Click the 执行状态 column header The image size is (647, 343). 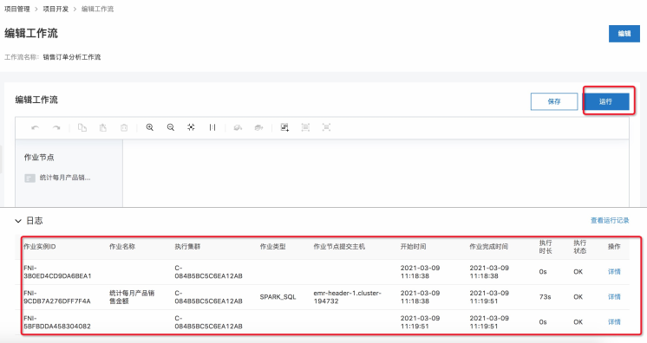579,247
